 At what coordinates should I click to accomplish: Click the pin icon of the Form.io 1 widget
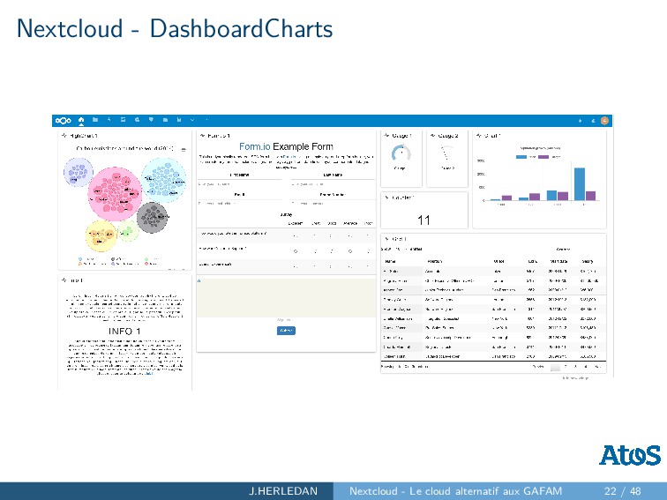203,136
